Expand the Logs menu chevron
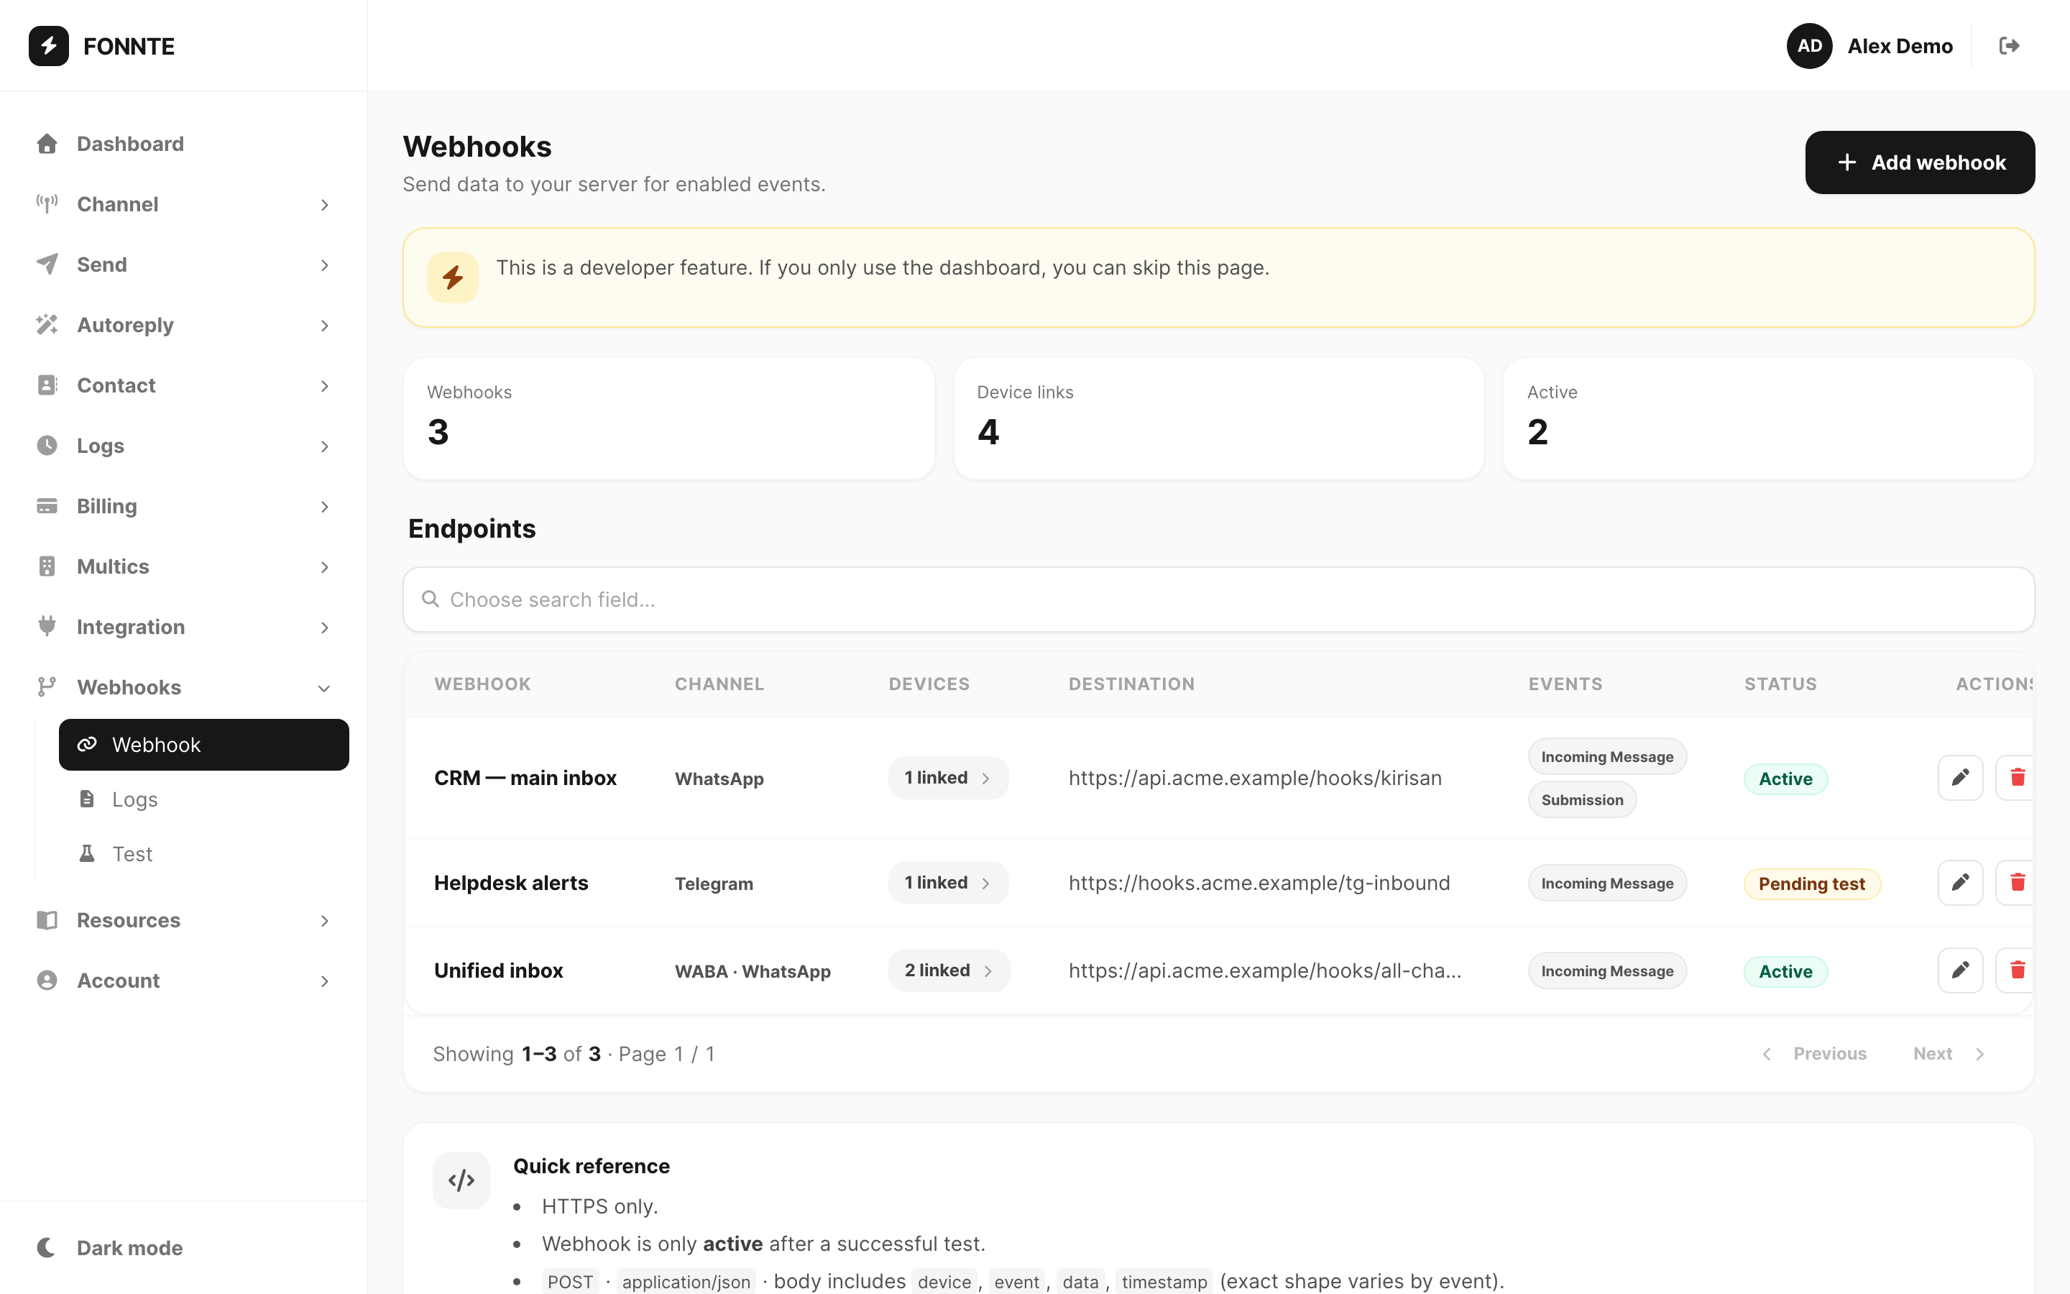 click(x=324, y=446)
